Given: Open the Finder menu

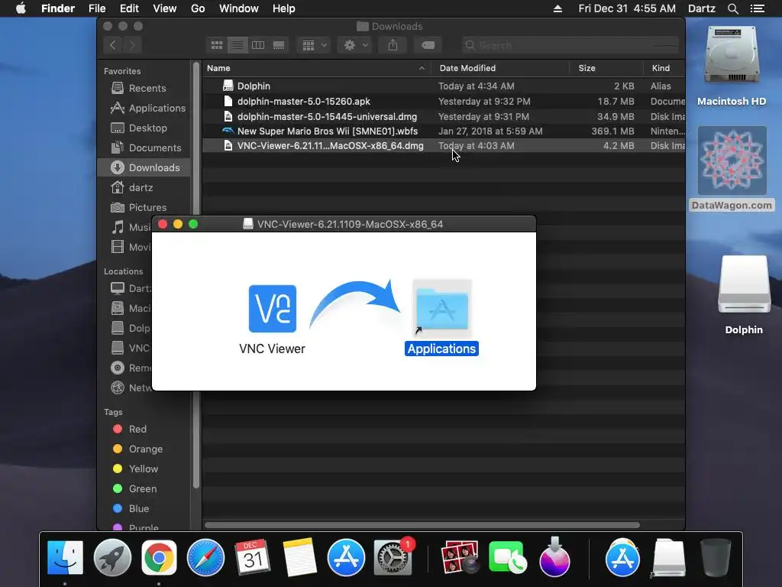Looking at the screenshot, I should pyautogui.click(x=58, y=8).
